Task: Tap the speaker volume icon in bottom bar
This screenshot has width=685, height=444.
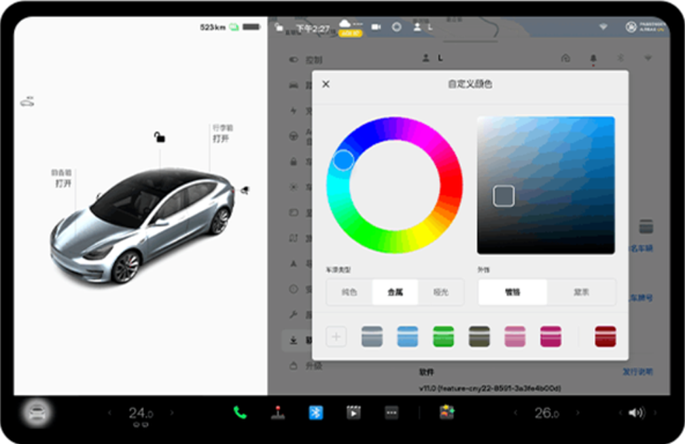Action: tap(636, 413)
